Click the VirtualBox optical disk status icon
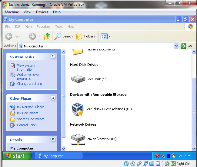 [x=133, y=164]
